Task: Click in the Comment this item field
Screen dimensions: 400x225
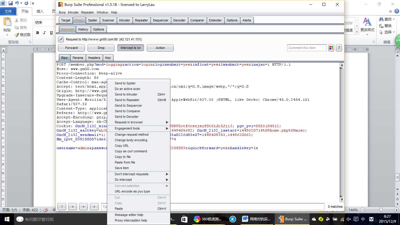Action: pyautogui.click(x=307, y=48)
